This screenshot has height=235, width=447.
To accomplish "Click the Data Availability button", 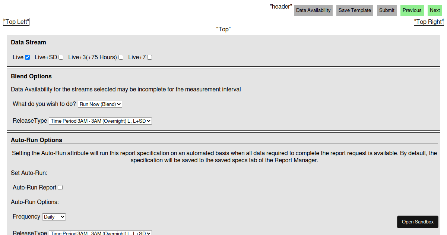I will tap(313, 10).
